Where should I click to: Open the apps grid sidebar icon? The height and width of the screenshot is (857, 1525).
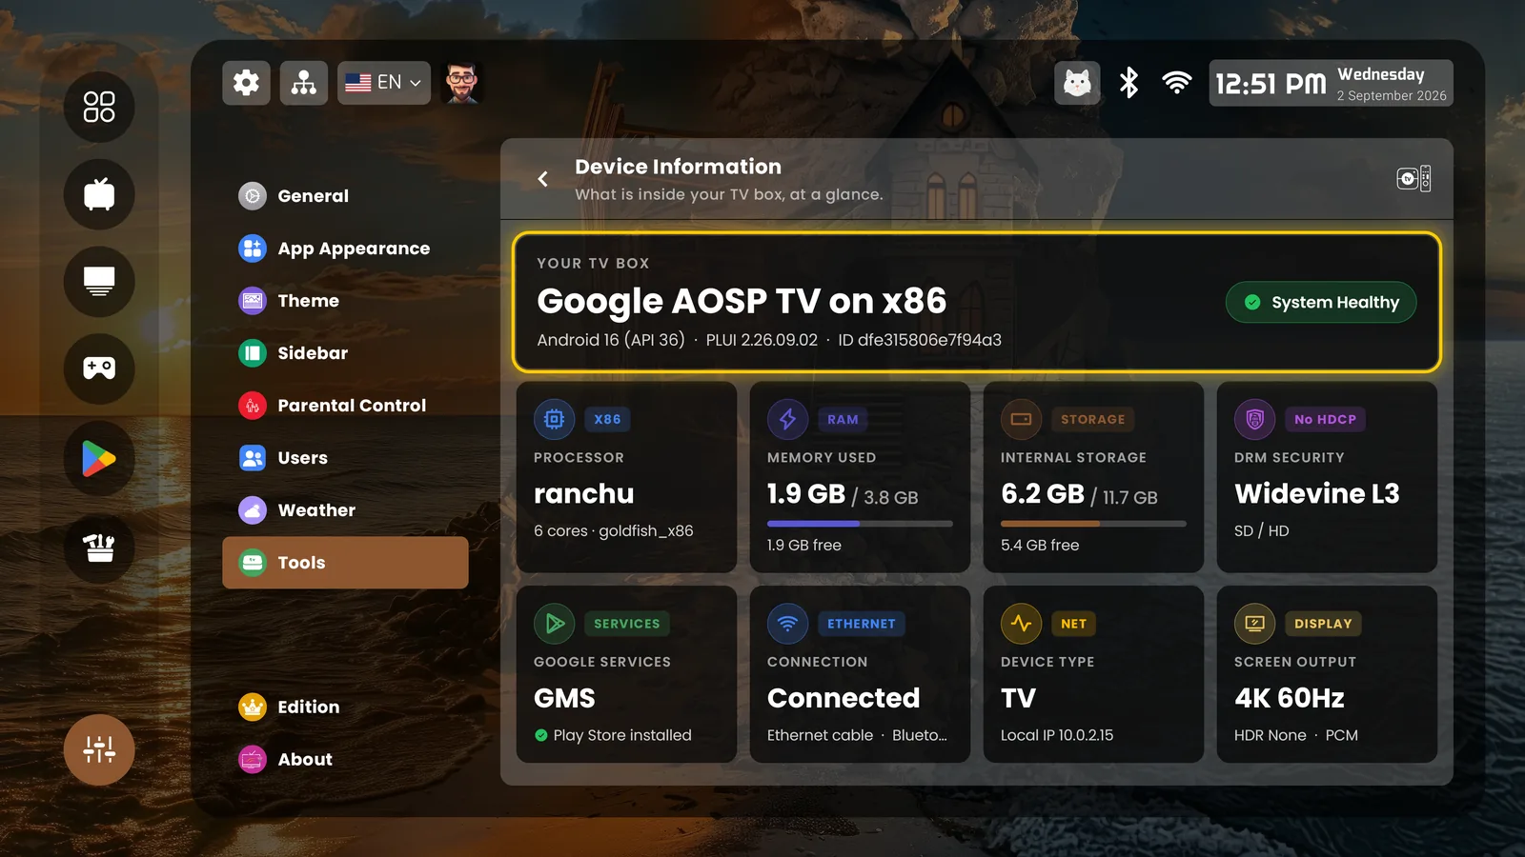click(99, 107)
